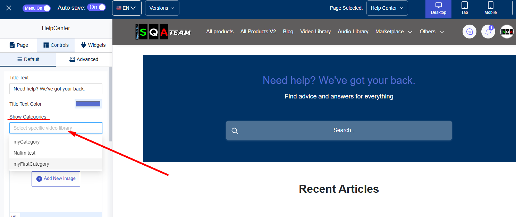The image size is (516, 217).
Task: Open the chat message icon
Action: pyautogui.click(x=470, y=32)
